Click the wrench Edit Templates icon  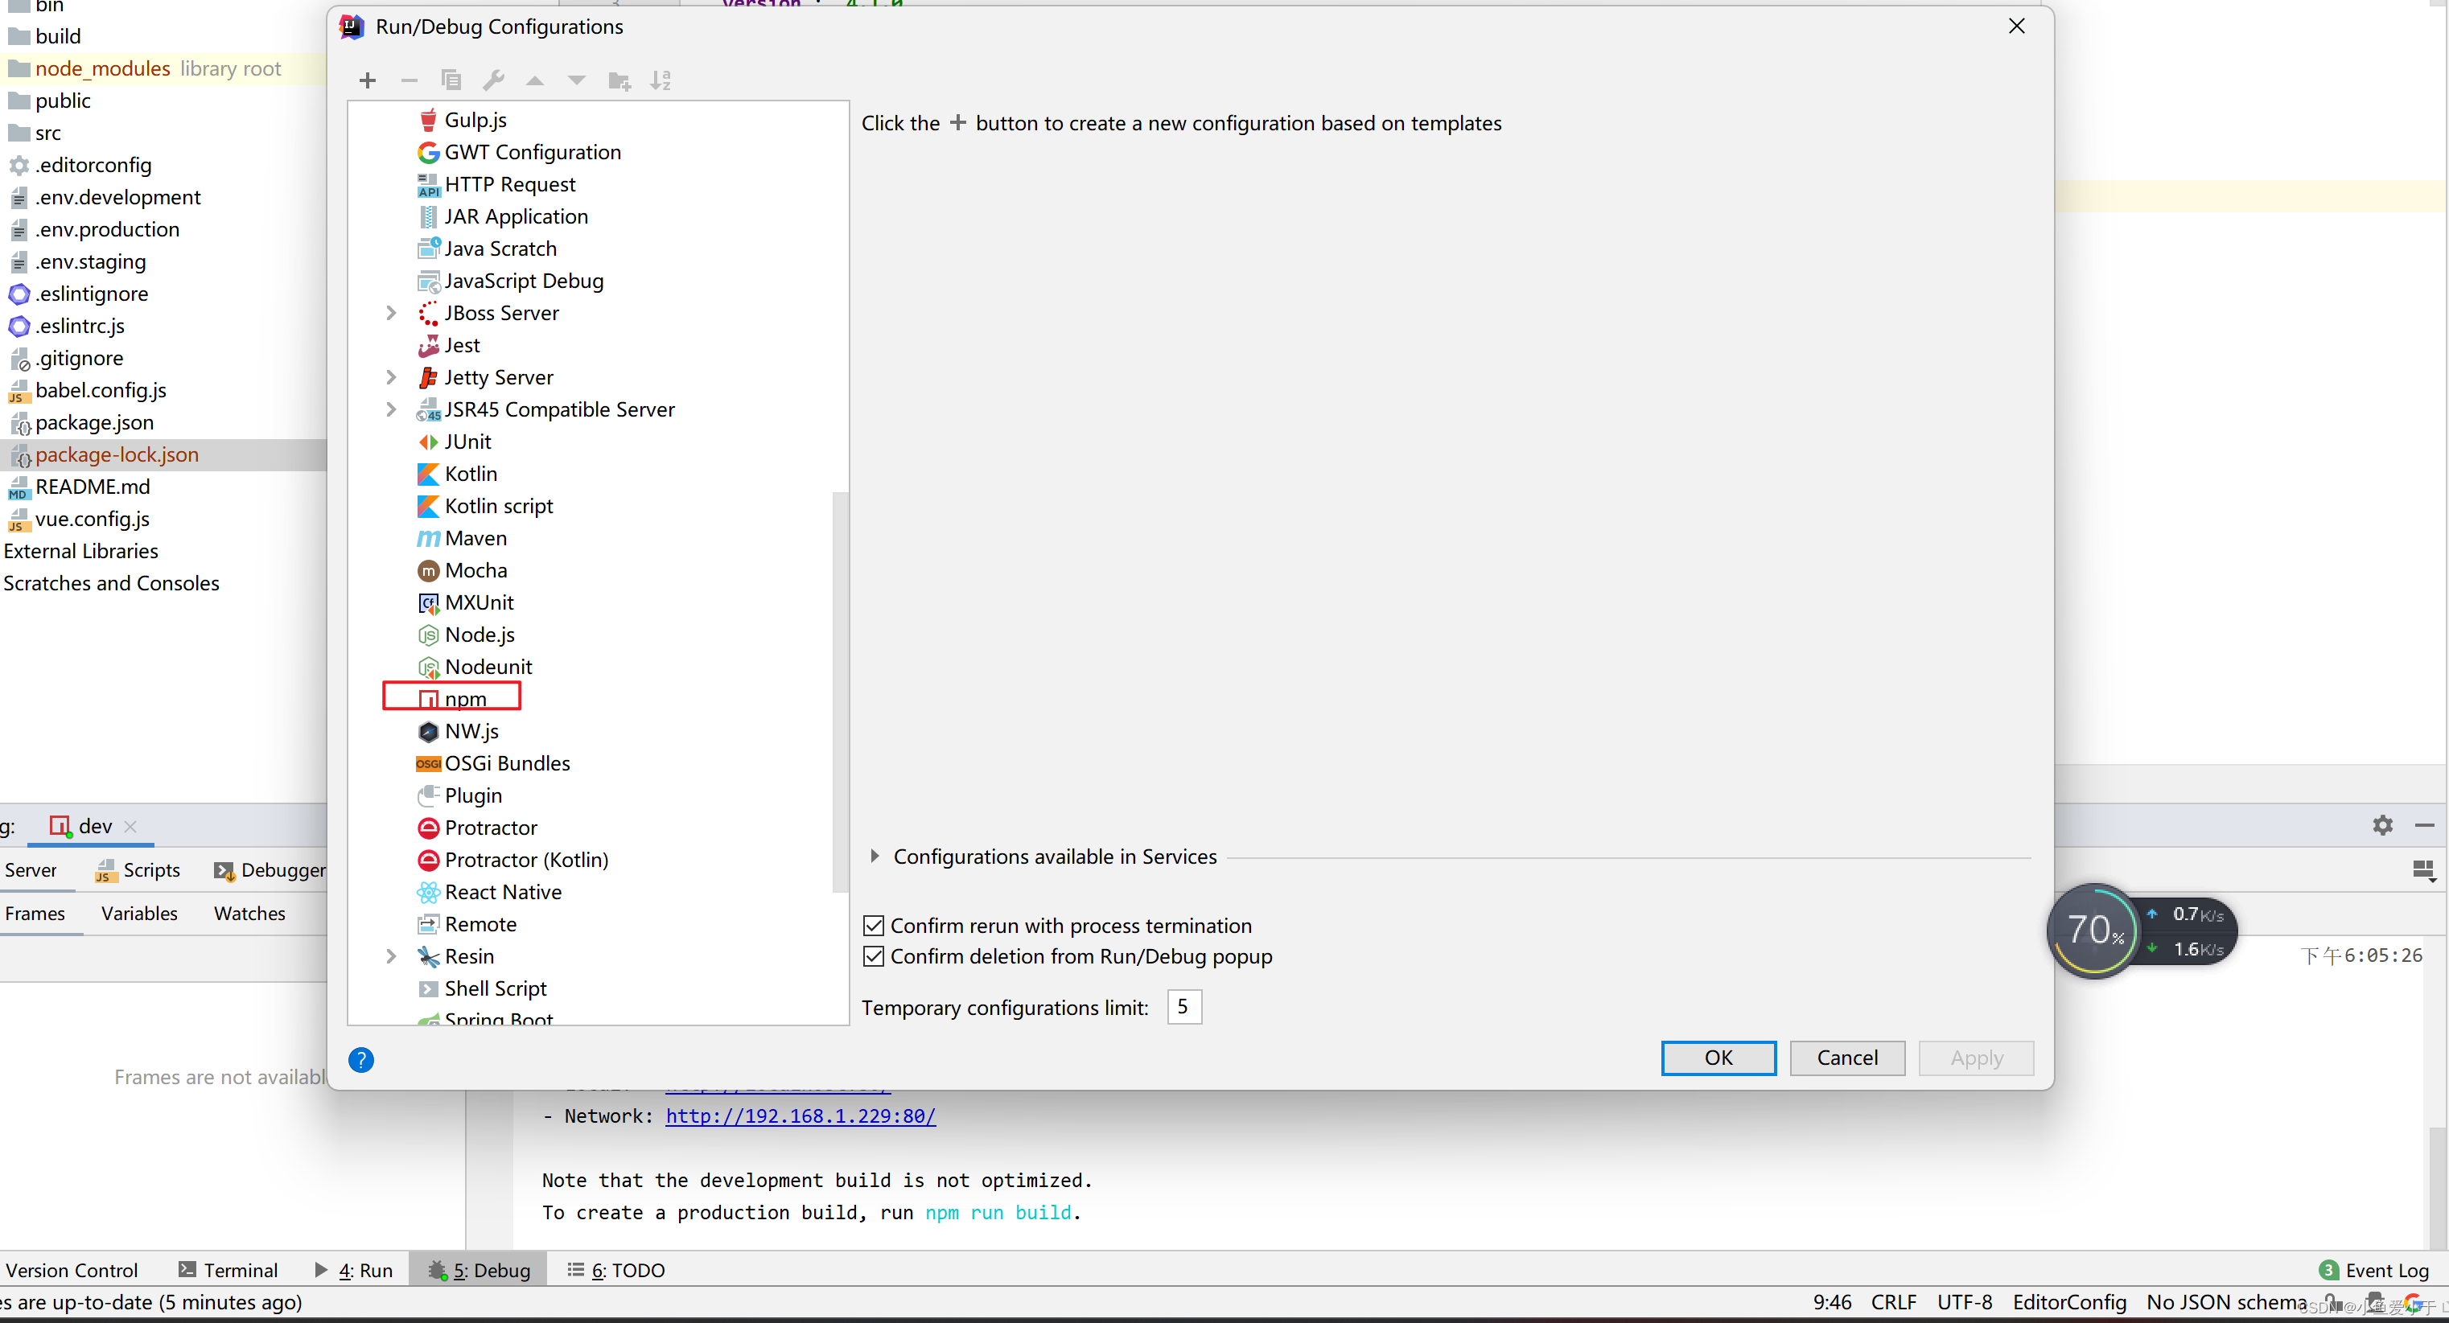[493, 80]
